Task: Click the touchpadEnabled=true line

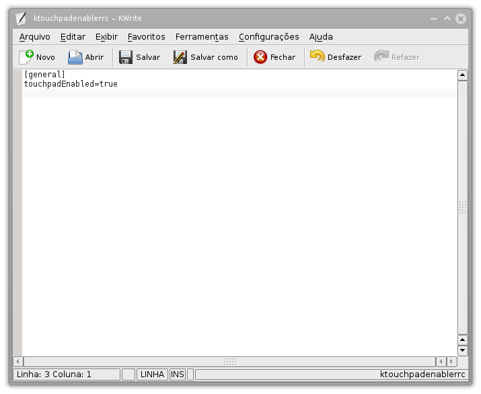Action: coord(71,84)
